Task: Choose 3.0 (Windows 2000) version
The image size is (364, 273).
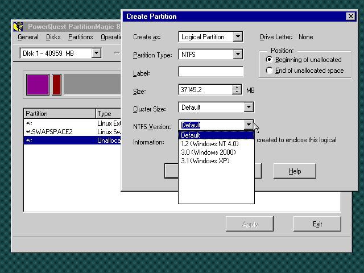Action: (216, 152)
